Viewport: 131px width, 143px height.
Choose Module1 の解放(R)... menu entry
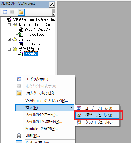tap(45, 129)
